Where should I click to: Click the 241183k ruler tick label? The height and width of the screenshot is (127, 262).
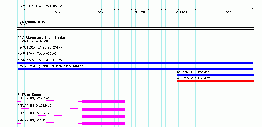tap(97, 12)
